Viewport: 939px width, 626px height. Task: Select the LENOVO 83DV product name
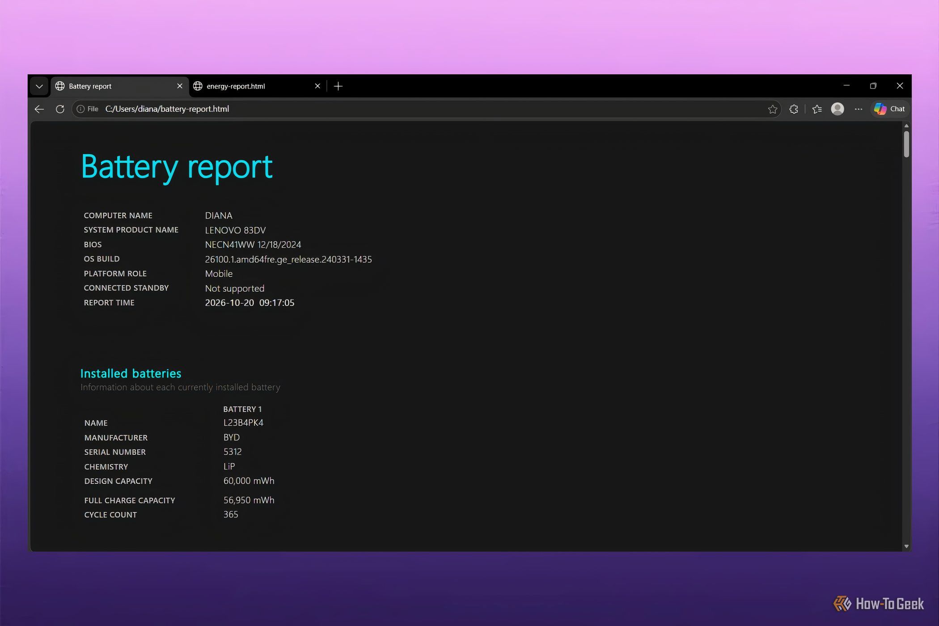click(235, 230)
